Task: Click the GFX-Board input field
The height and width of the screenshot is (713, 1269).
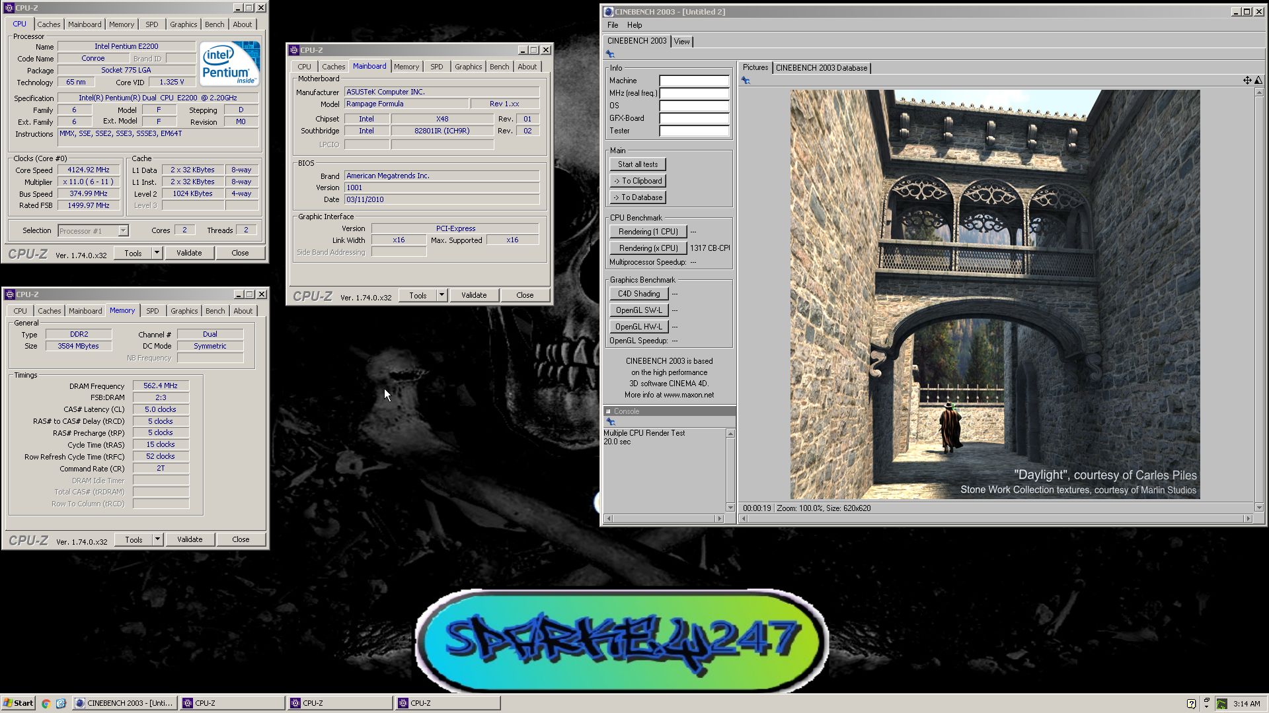Action: pyautogui.click(x=694, y=118)
